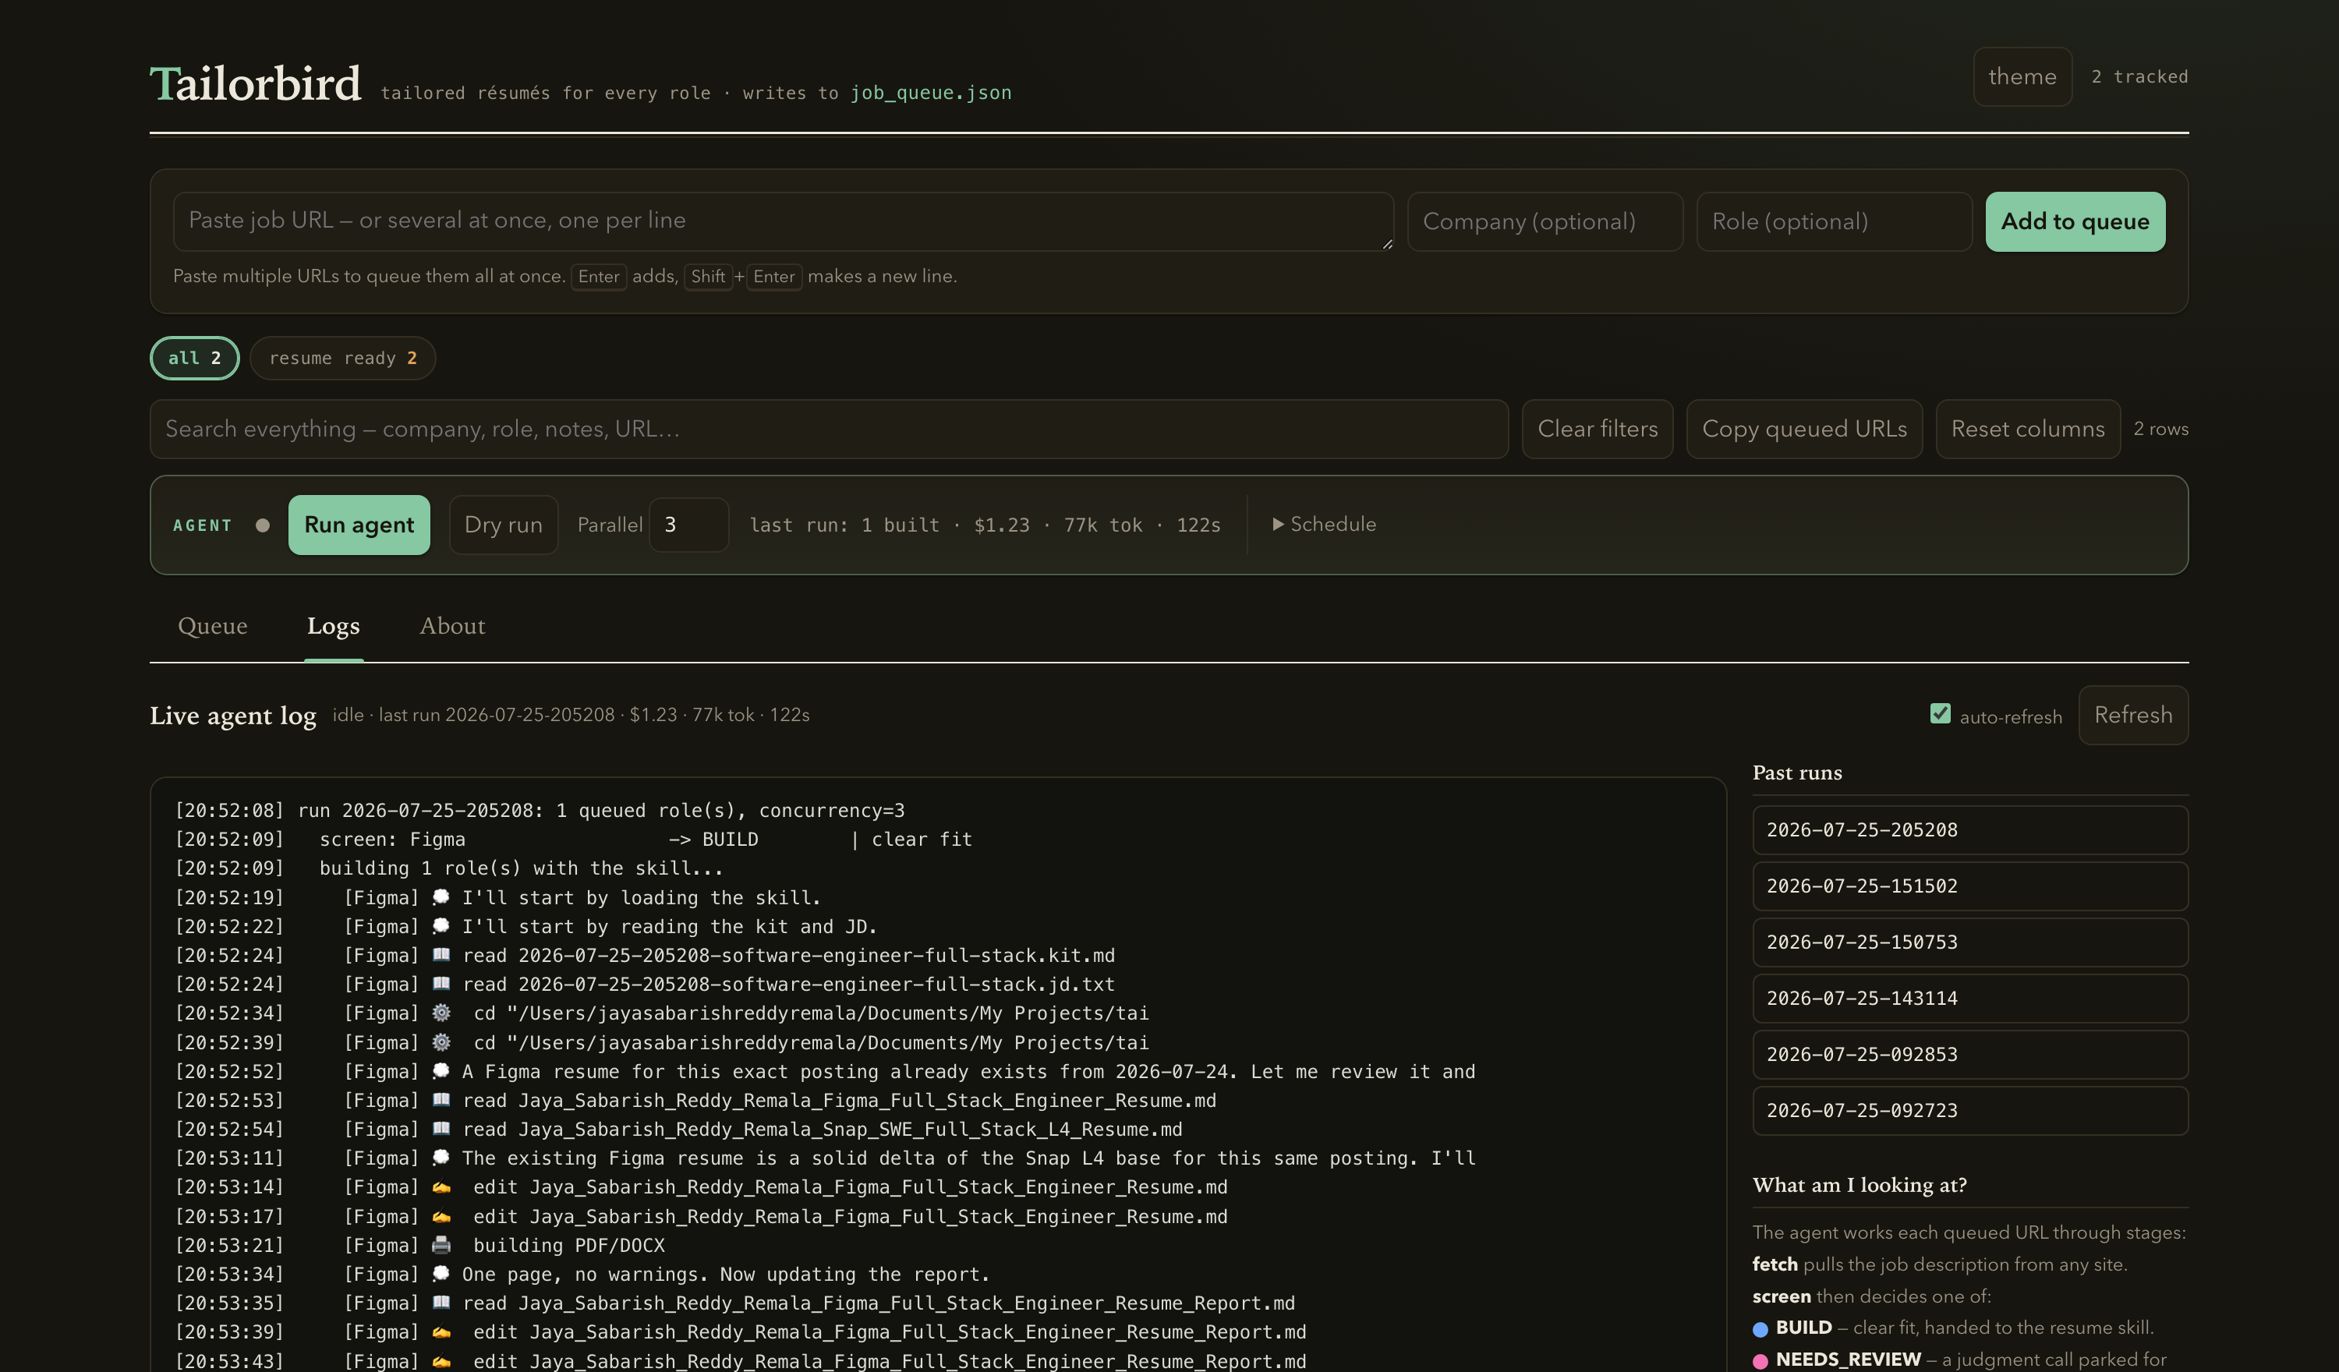Switch to the Logs tab
Screen dimensions: 2339x1372
click(x=333, y=626)
